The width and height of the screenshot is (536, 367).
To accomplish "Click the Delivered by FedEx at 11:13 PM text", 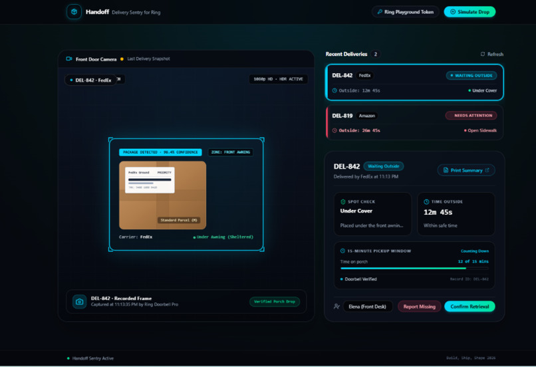I will (366, 177).
